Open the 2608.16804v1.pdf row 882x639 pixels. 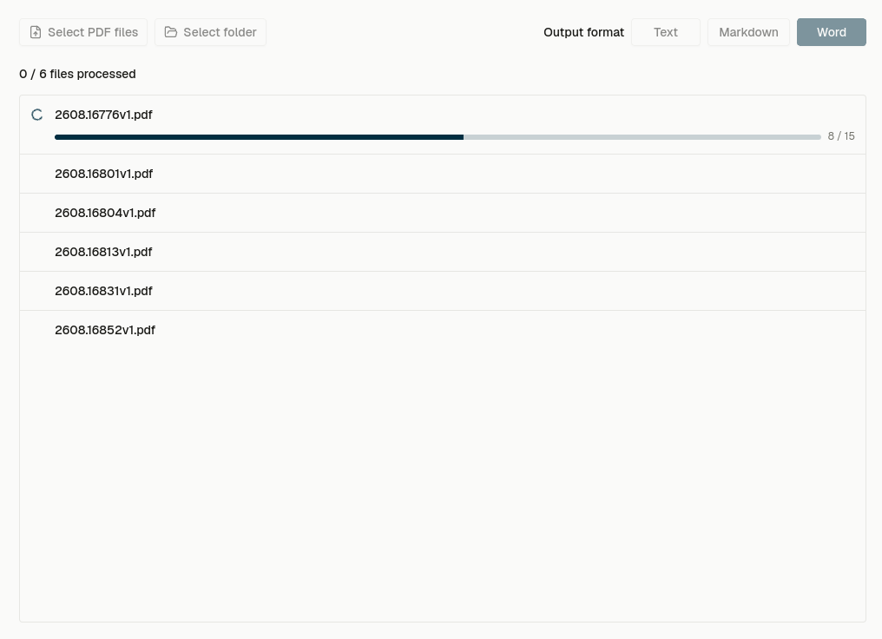pyautogui.click(x=443, y=213)
